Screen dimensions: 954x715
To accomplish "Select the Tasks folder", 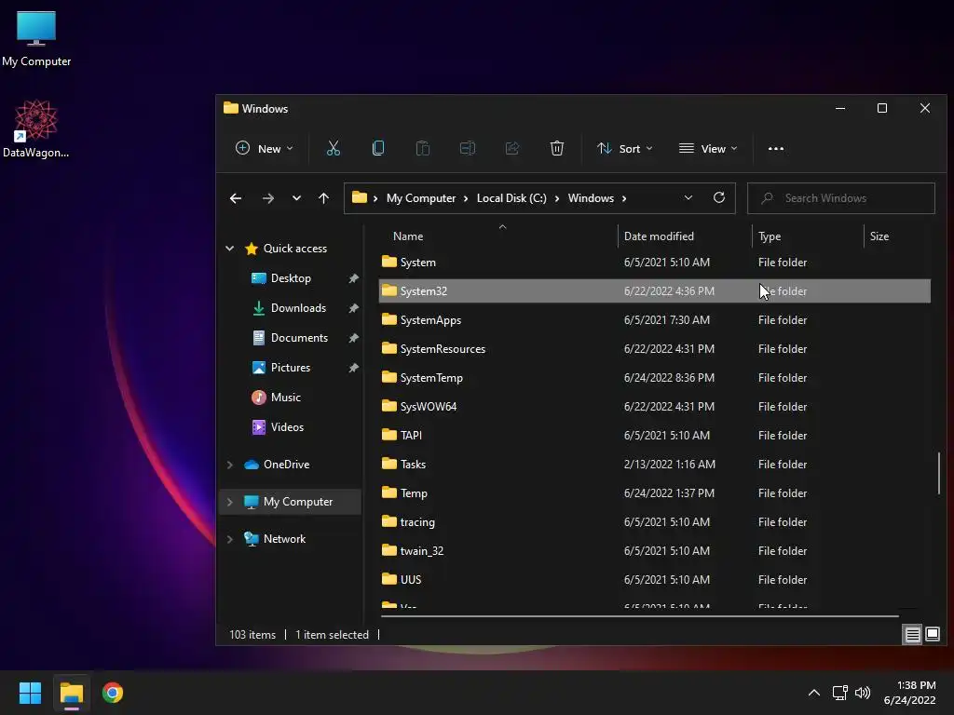I will click(x=655, y=465).
